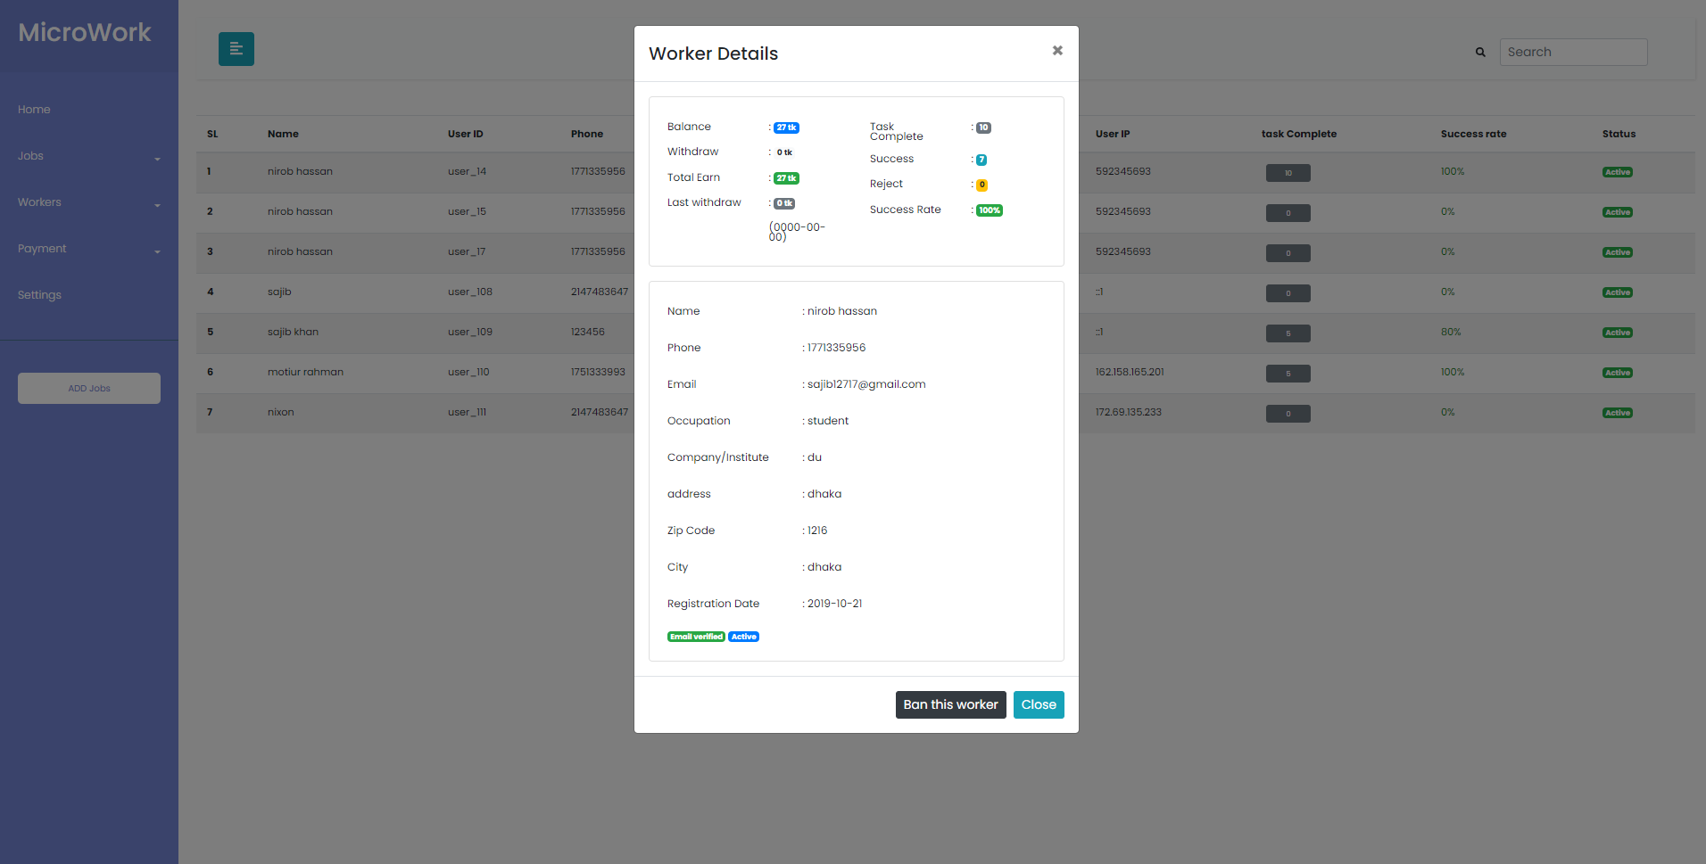Click user_109 in the table
The image size is (1706, 864).
(470, 332)
